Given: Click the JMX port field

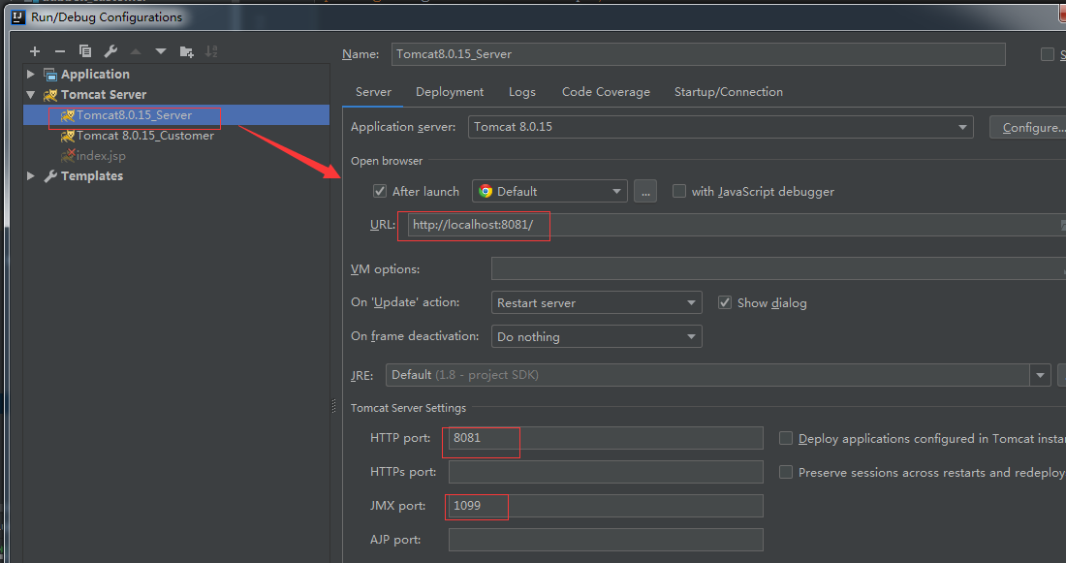Looking at the screenshot, I should (606, 506).
